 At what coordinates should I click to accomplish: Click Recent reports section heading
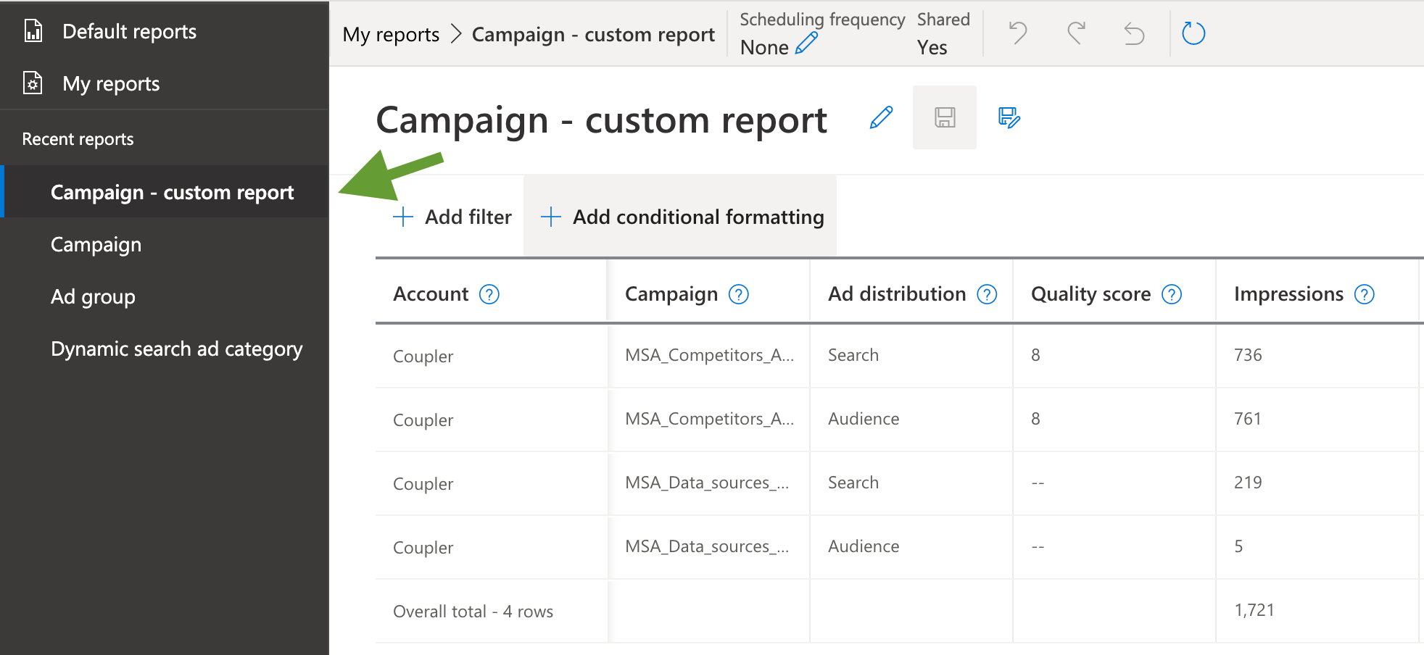pyautogui.click(x=78, y=139)
